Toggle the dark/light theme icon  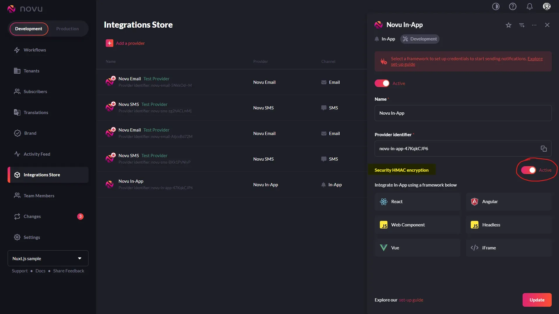496,6
